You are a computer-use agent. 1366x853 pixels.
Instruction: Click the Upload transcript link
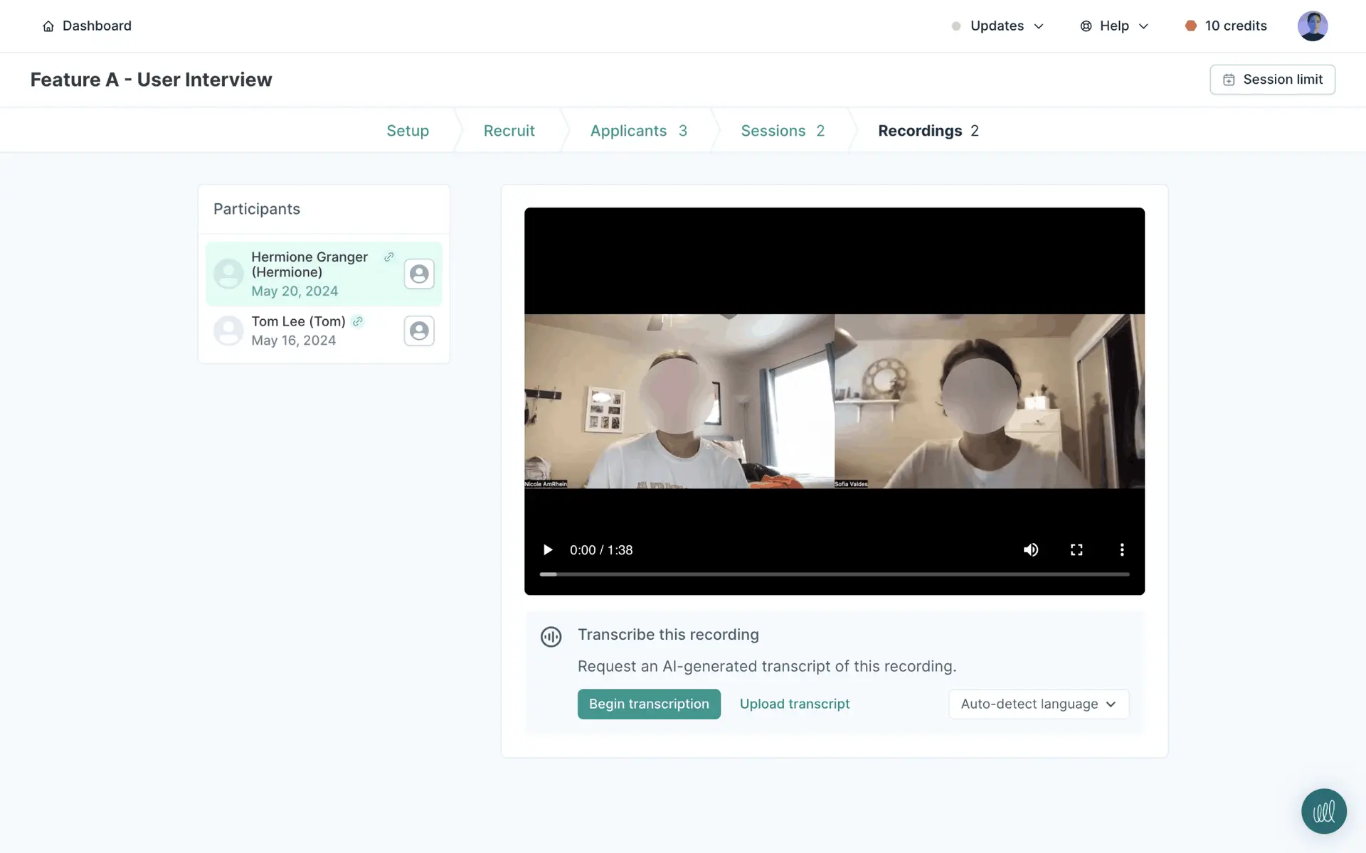(795, 704)
